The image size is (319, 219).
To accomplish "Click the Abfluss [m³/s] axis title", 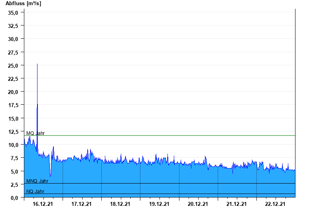I will [x=23, y=4].
